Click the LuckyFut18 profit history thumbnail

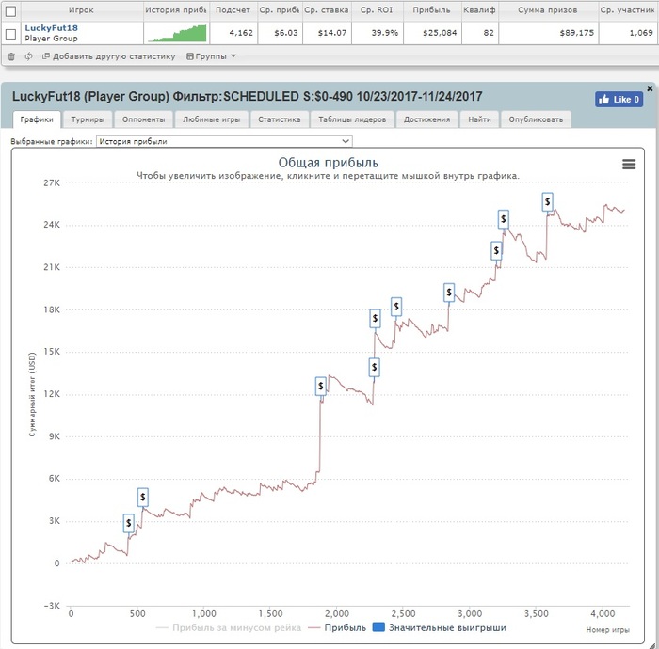tap(177, 33)
